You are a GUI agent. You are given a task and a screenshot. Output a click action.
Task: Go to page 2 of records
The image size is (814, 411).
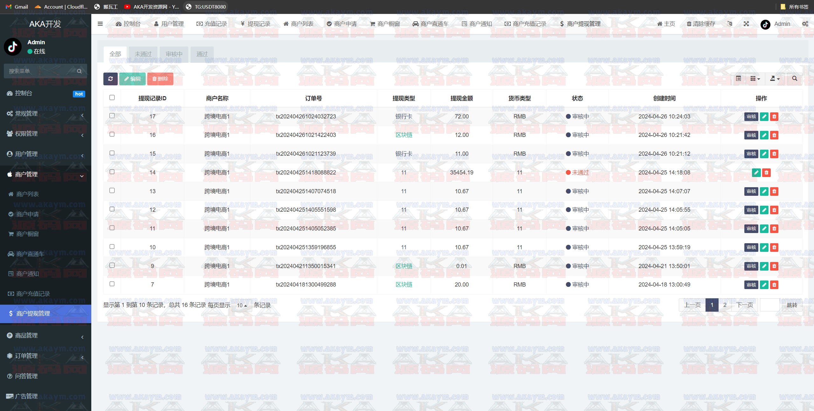725,305
